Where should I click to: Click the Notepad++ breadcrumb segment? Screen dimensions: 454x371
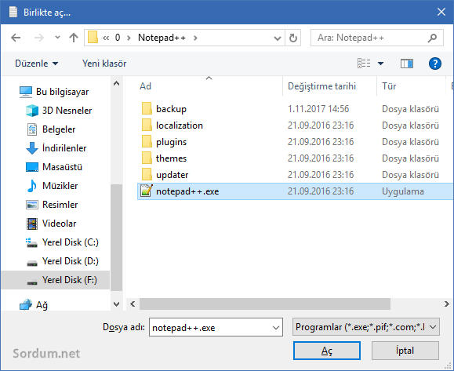pos(162,38)
